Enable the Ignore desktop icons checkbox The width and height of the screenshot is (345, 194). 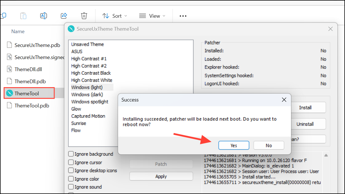(71, 171)
